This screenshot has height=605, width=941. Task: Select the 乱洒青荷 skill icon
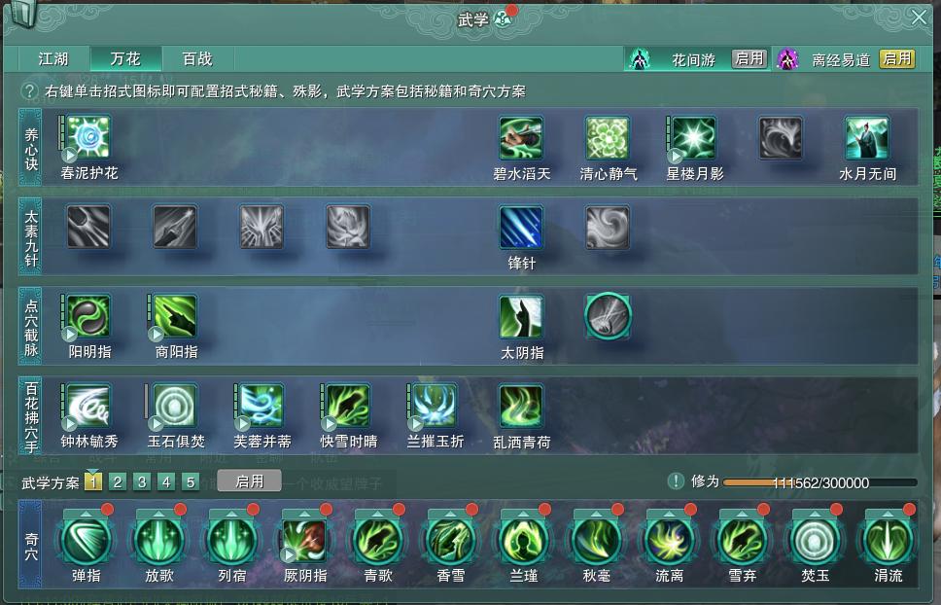[521, 407]
